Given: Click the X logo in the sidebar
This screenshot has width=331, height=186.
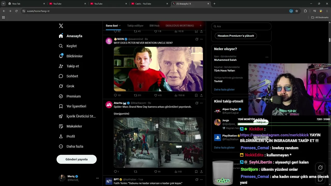Looking at the screenshot, I should [x=61, y=26].
